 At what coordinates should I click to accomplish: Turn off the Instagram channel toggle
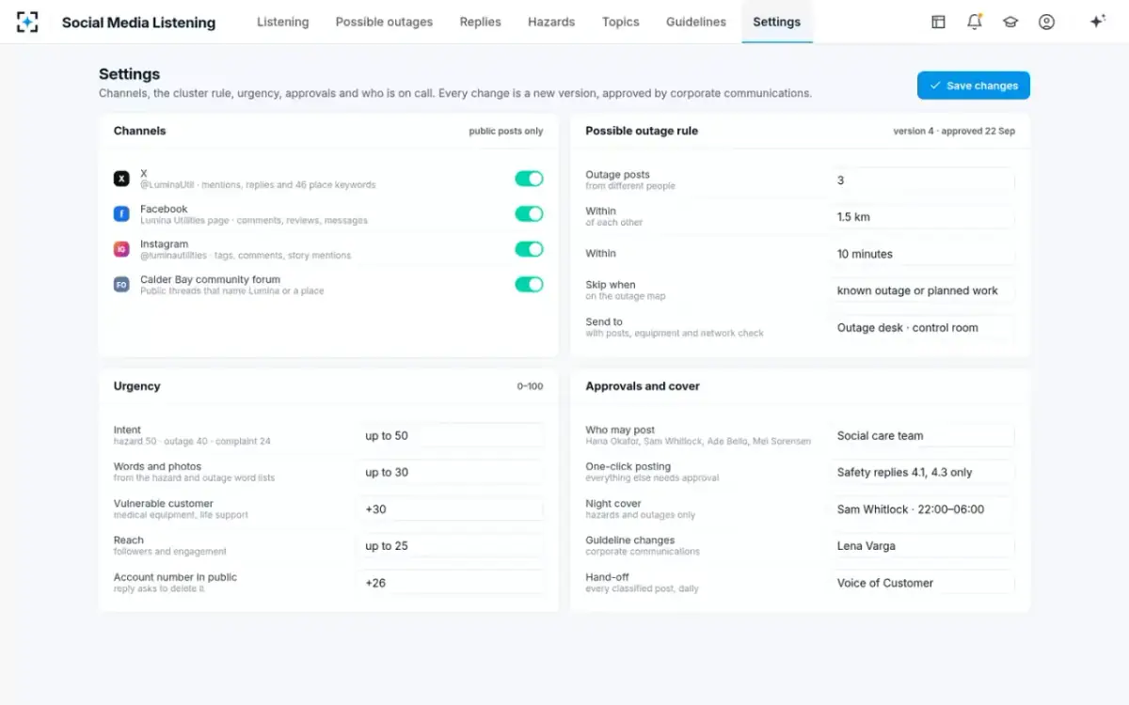tap(529, 249)
